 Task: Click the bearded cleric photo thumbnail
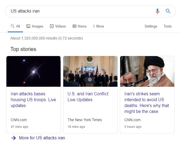147,71
